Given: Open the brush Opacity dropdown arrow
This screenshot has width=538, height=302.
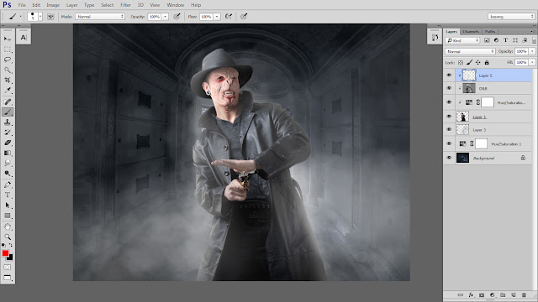Looking at the screenshot, I should [165, 17].
